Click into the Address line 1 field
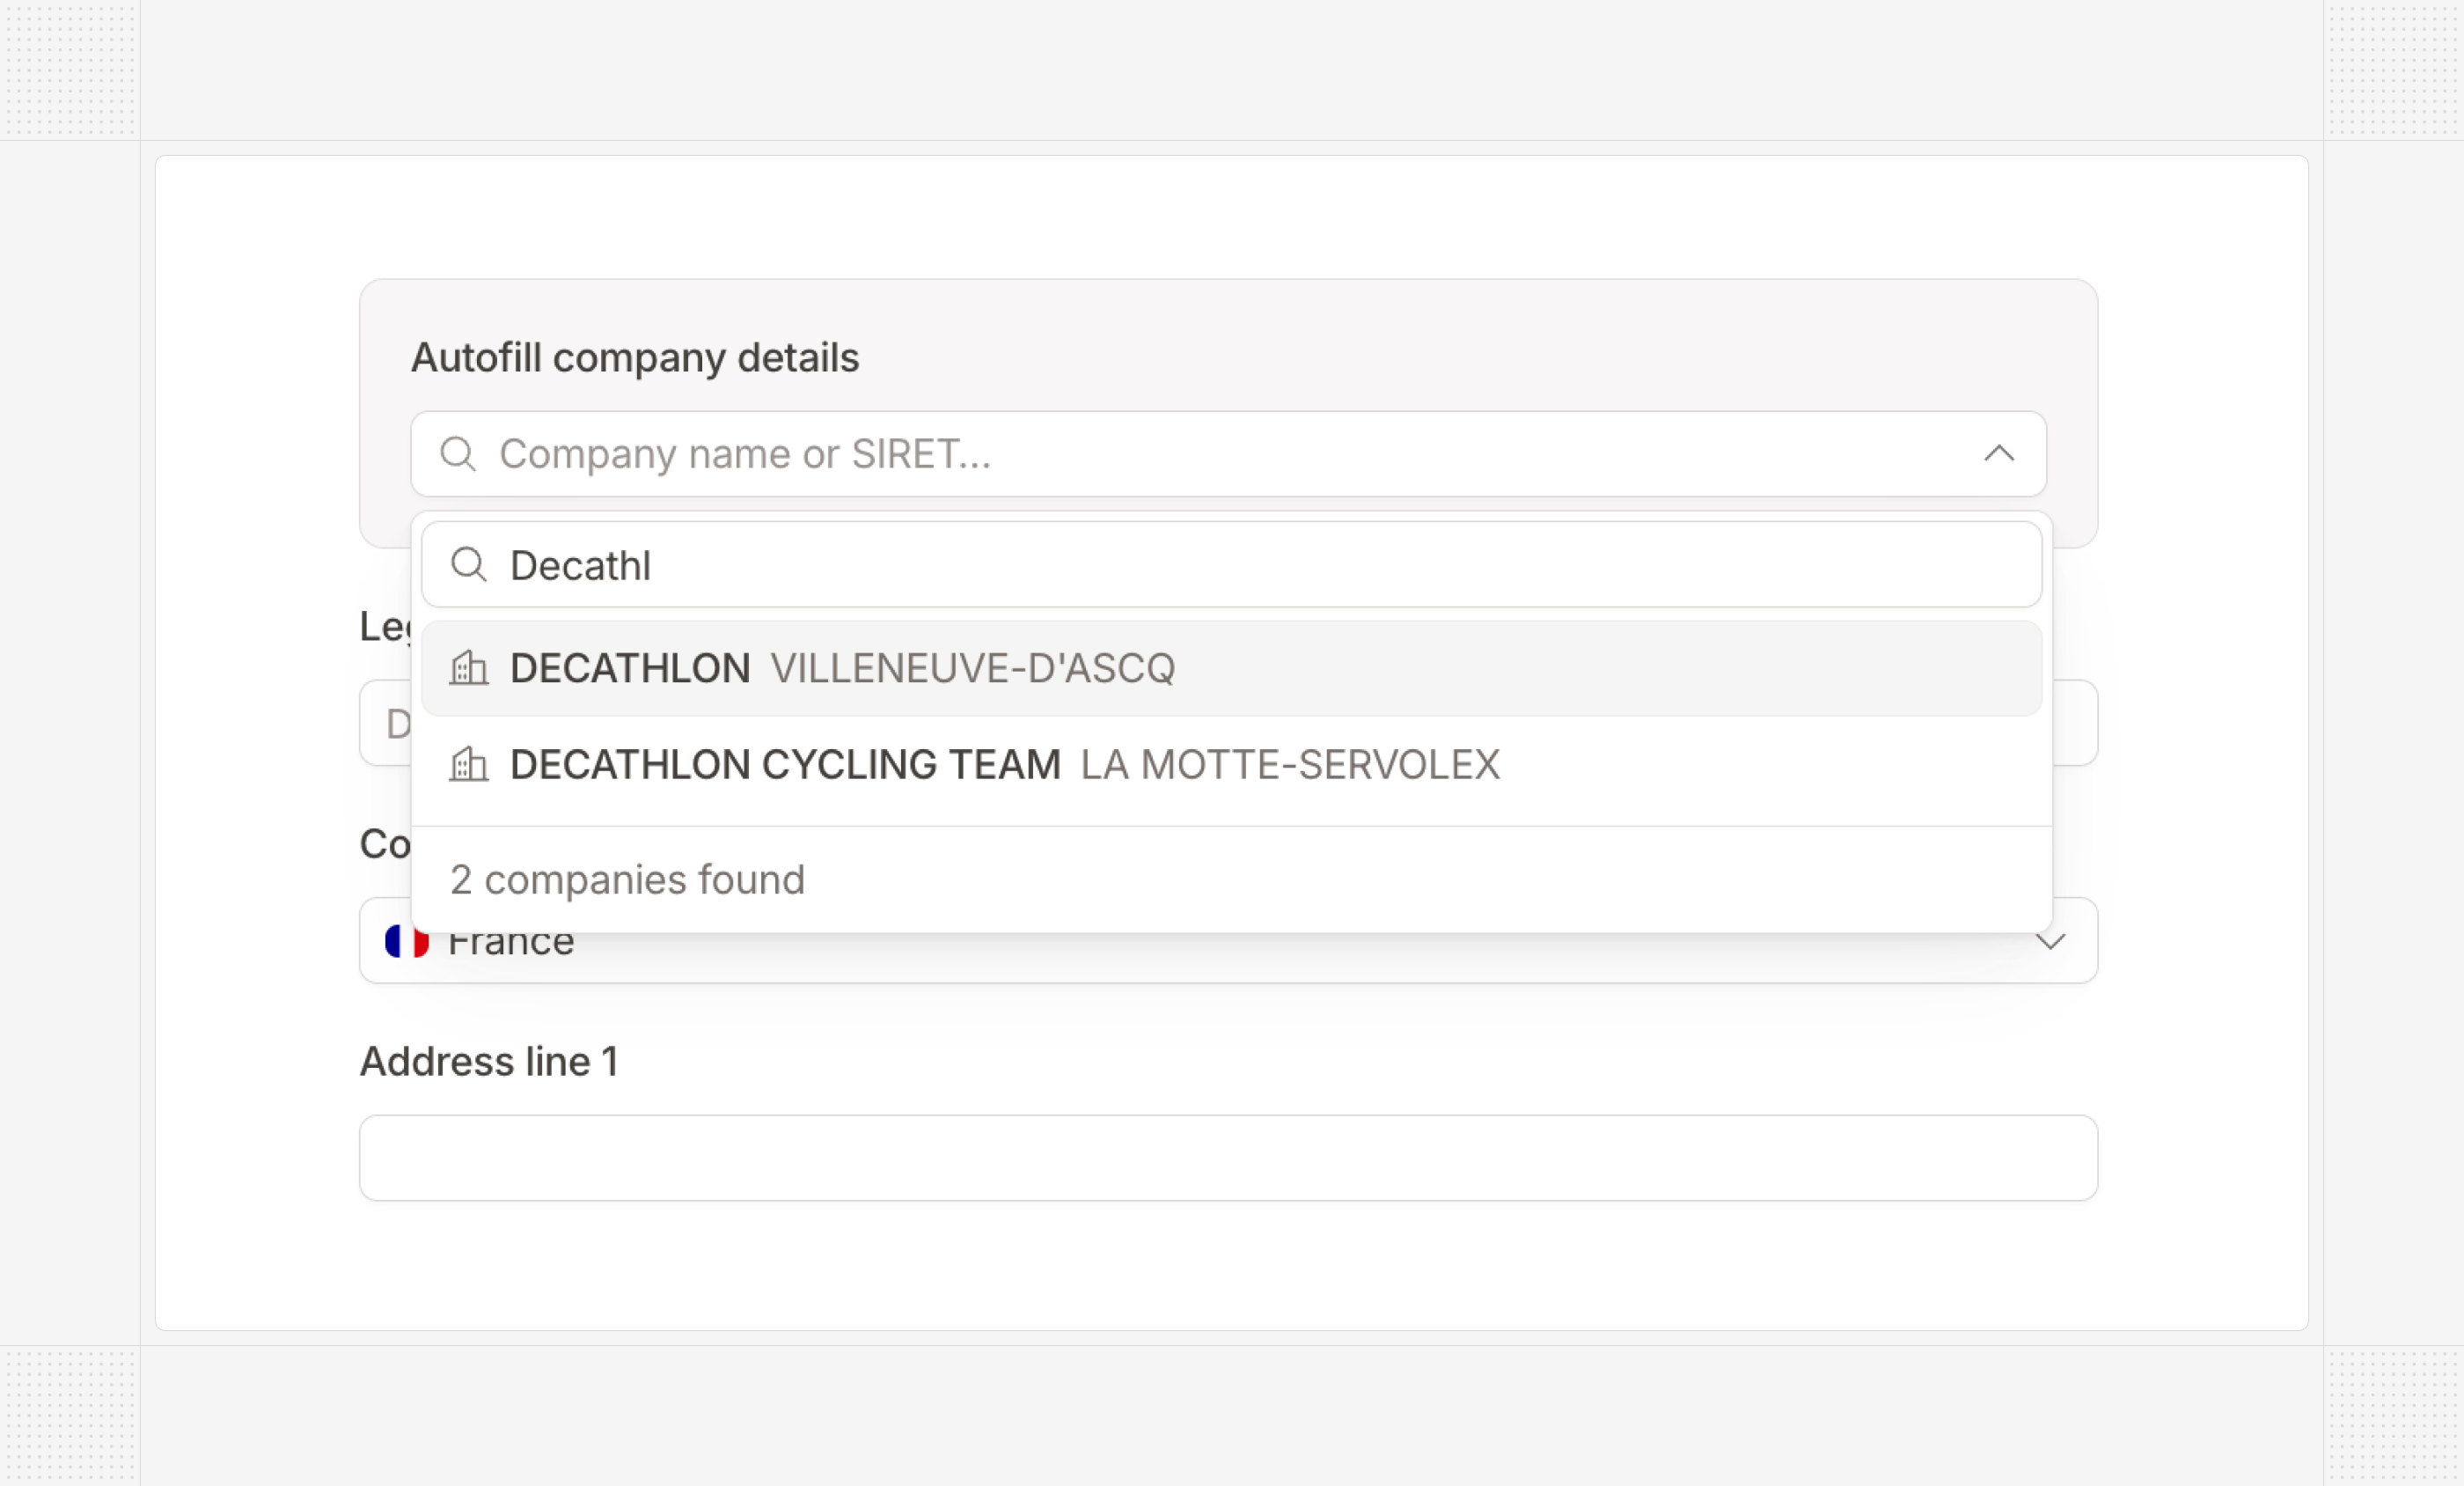2464x1486 pixels. pyautogui.click(x=1228, y=1158)
